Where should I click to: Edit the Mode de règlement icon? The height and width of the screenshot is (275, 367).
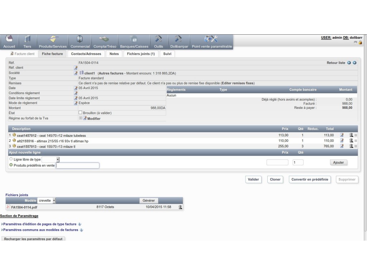point(76,103)
